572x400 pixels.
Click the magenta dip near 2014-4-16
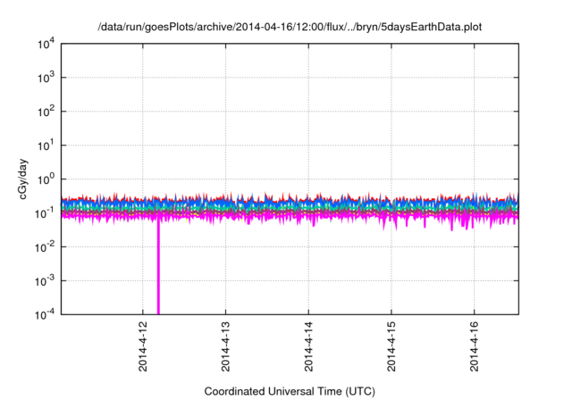coord(463,226)
